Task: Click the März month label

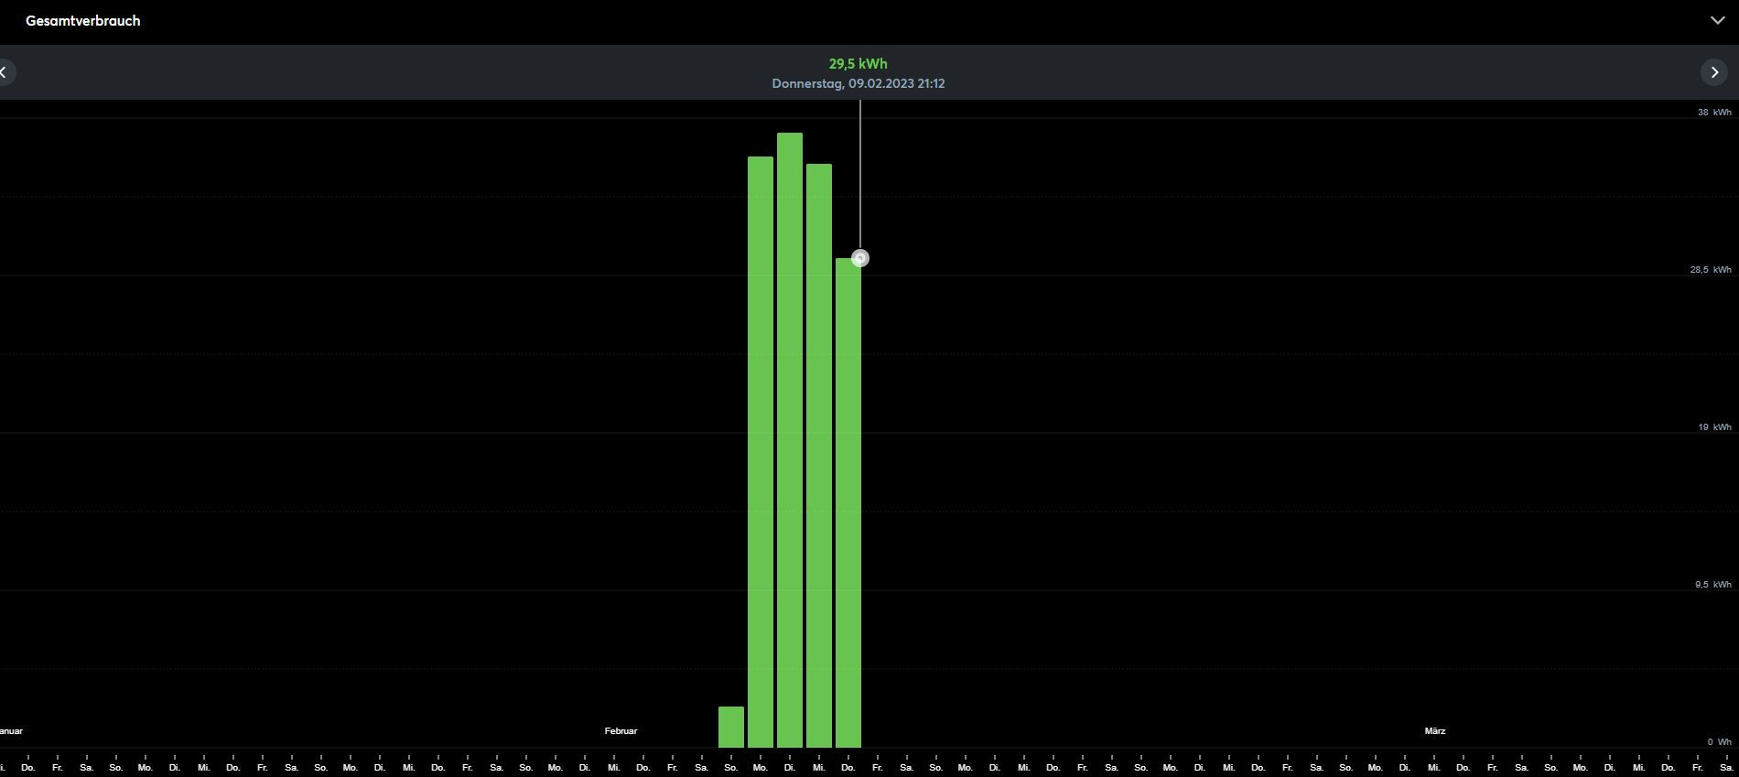Action: [x=1434, y=731]
